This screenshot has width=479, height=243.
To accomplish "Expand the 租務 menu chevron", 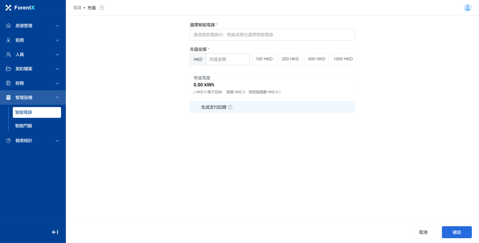I will click(x=57, y=40).
